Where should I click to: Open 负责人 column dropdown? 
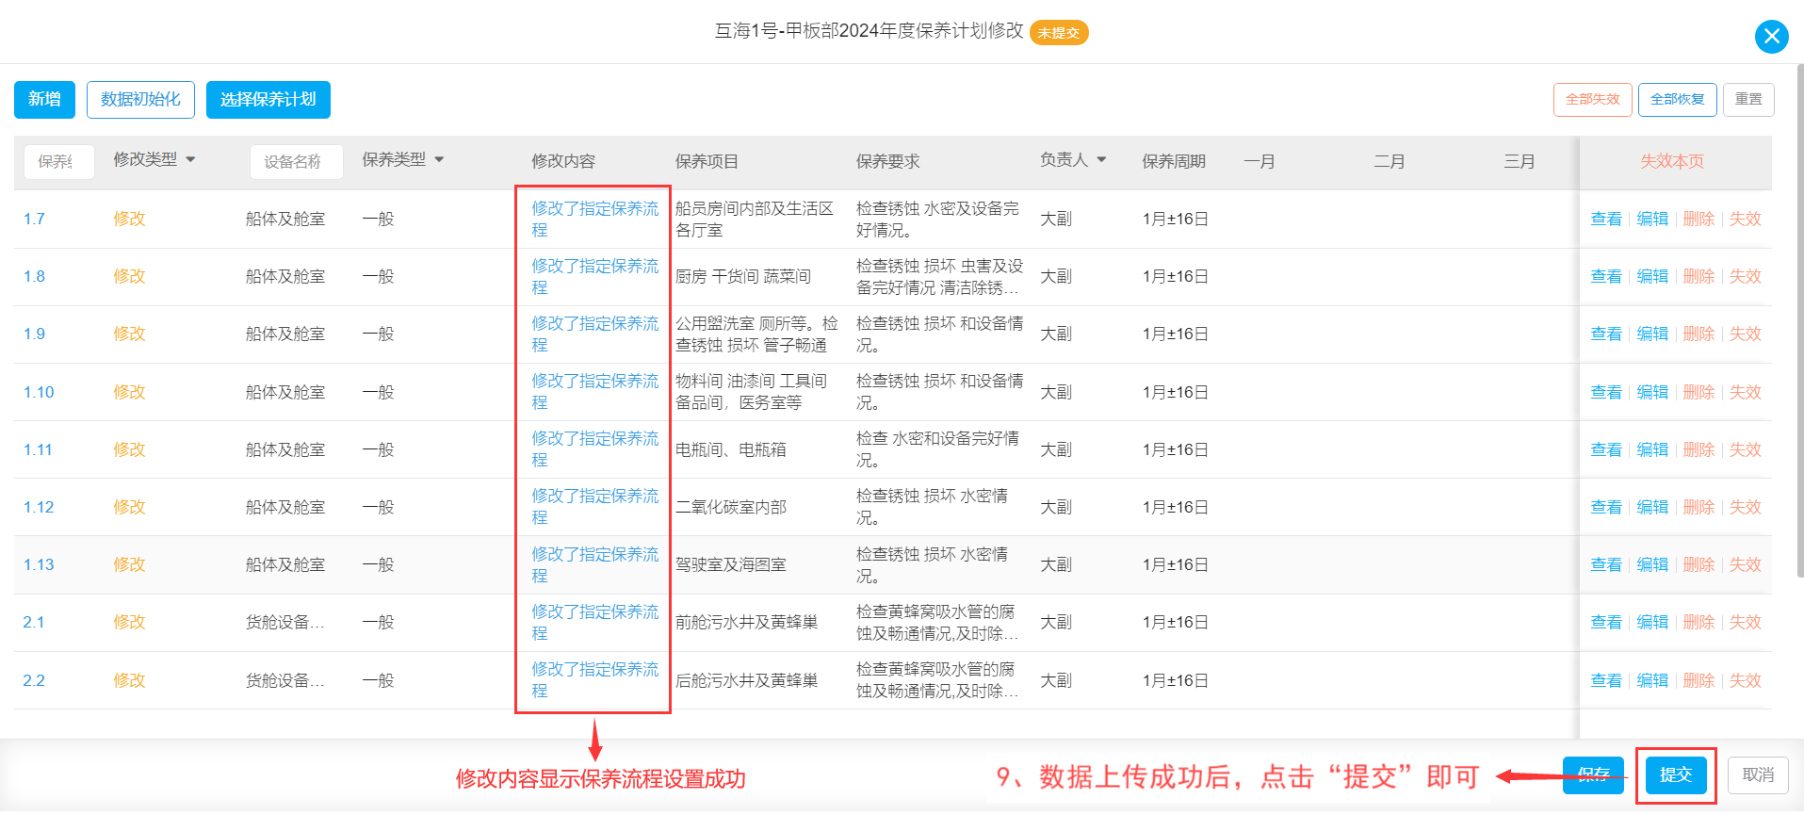(x=1101, y=160)
